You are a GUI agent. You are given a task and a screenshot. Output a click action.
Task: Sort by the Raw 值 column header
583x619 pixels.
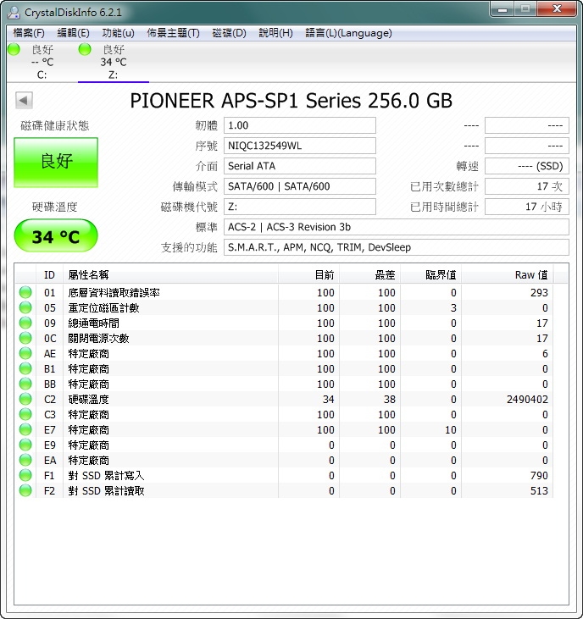click(x=508, y=274)
